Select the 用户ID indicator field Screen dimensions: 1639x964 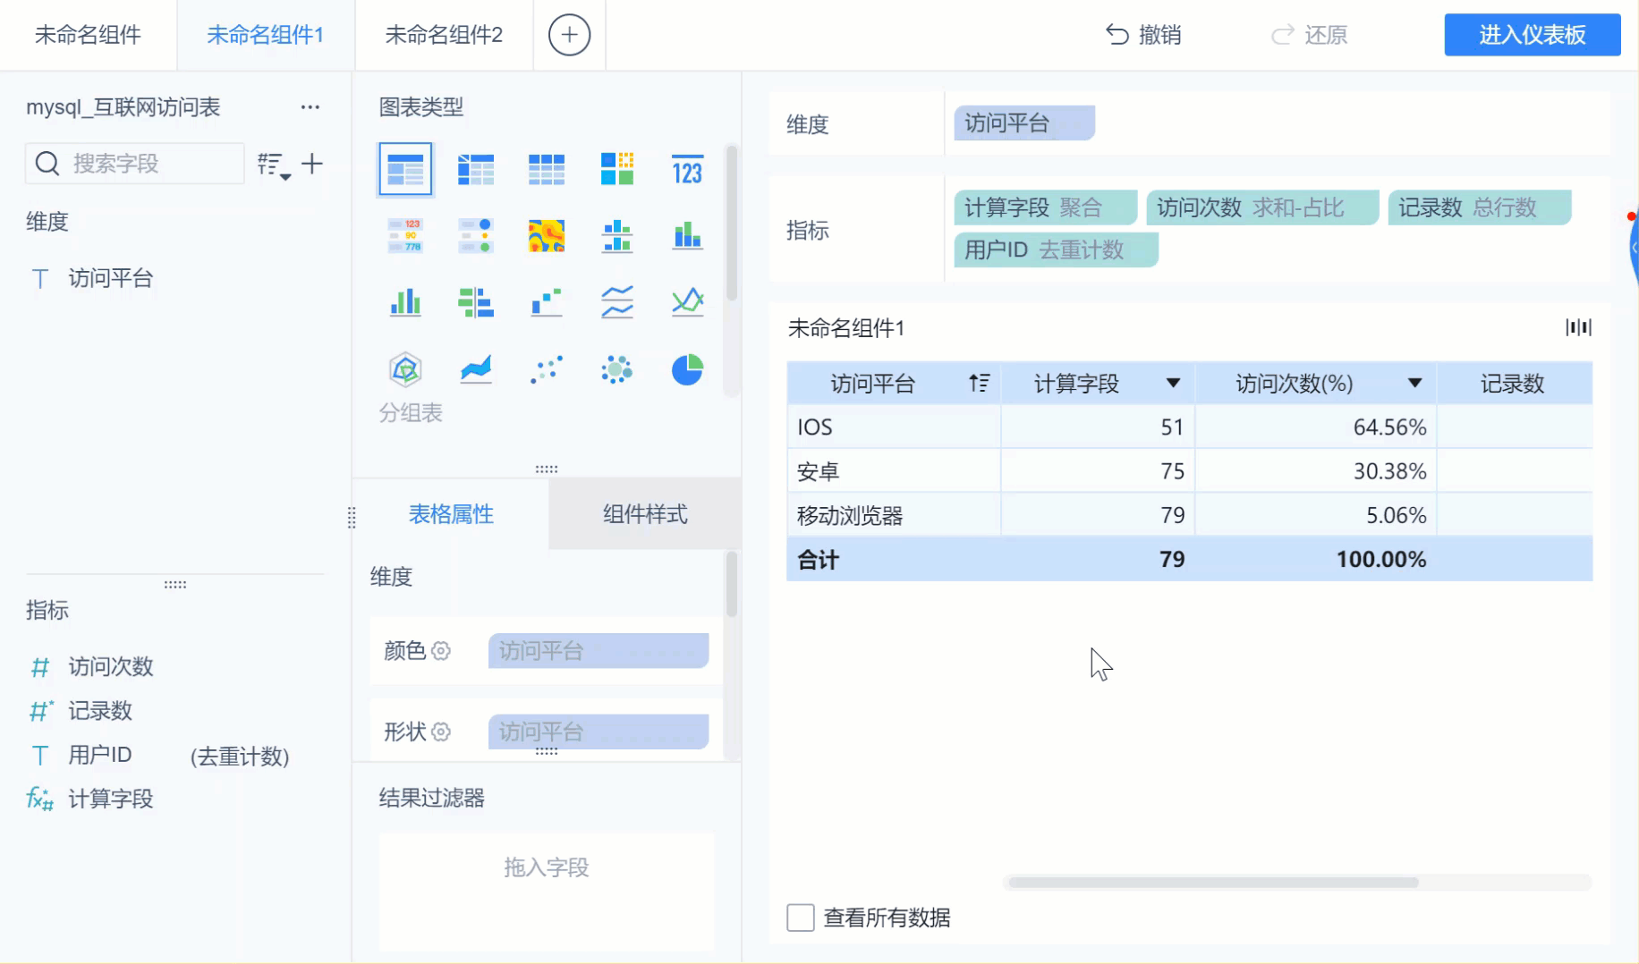(100, 755)
